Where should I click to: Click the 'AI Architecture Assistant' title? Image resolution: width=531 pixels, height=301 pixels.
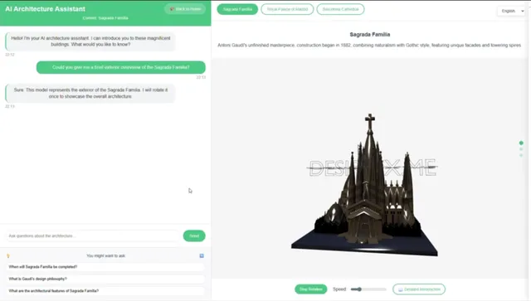point(46,9)
